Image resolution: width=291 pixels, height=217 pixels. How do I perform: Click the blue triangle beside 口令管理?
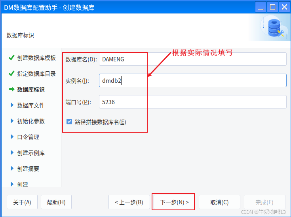(12, 137)
